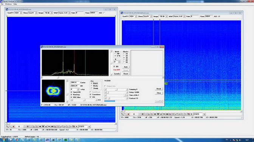254x142 pixels.
Task: Click S/ icon in right window toolbar
Action: click(x=161, y=114)
